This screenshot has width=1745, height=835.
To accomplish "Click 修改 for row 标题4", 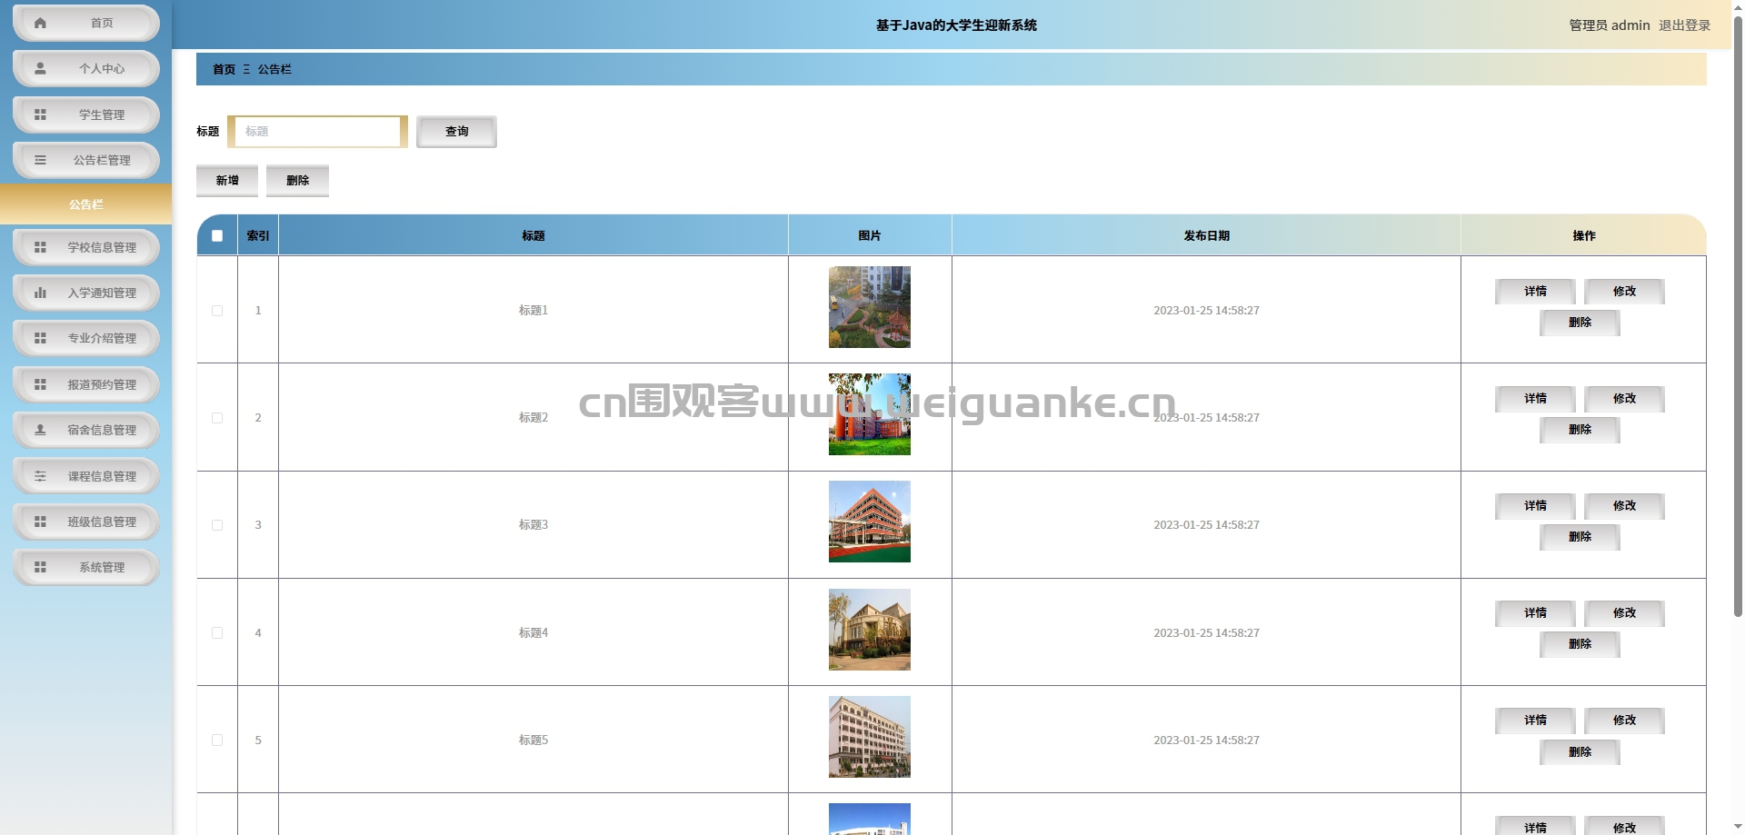I will coord(1624,613).
